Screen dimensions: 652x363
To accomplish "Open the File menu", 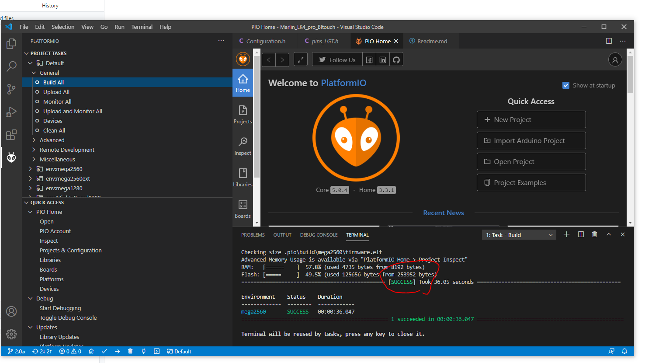I will tap(24, 27).
